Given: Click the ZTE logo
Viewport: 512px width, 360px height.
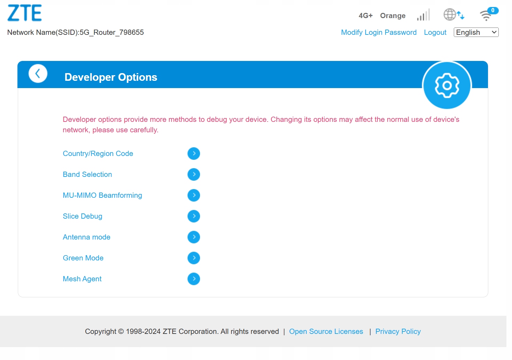Looking at the screenshot, I should 25,13.
